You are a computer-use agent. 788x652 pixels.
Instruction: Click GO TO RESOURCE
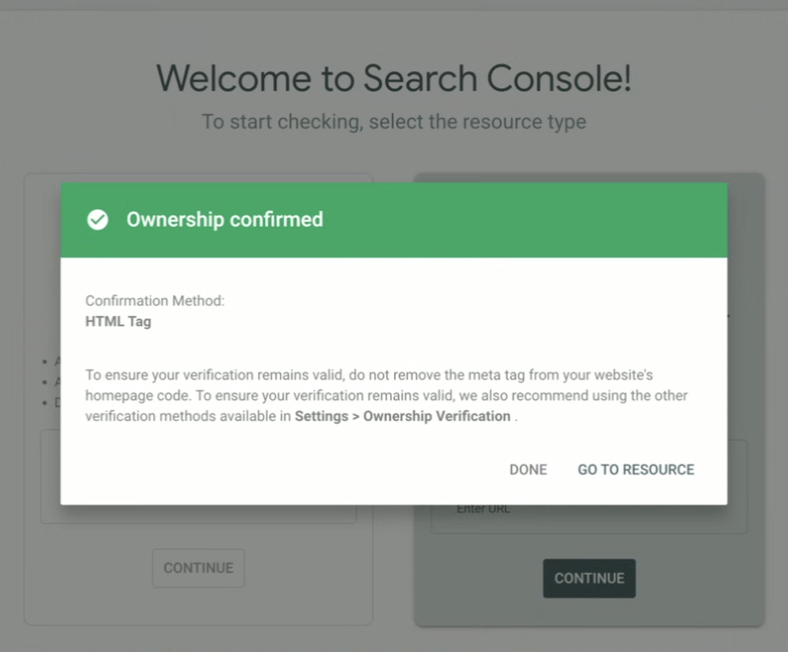click(x=636, y=469)
